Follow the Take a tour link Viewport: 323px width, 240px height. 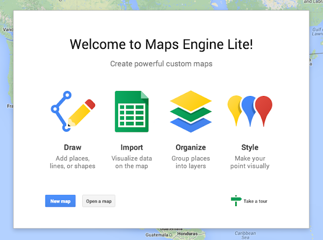[255, 201]
